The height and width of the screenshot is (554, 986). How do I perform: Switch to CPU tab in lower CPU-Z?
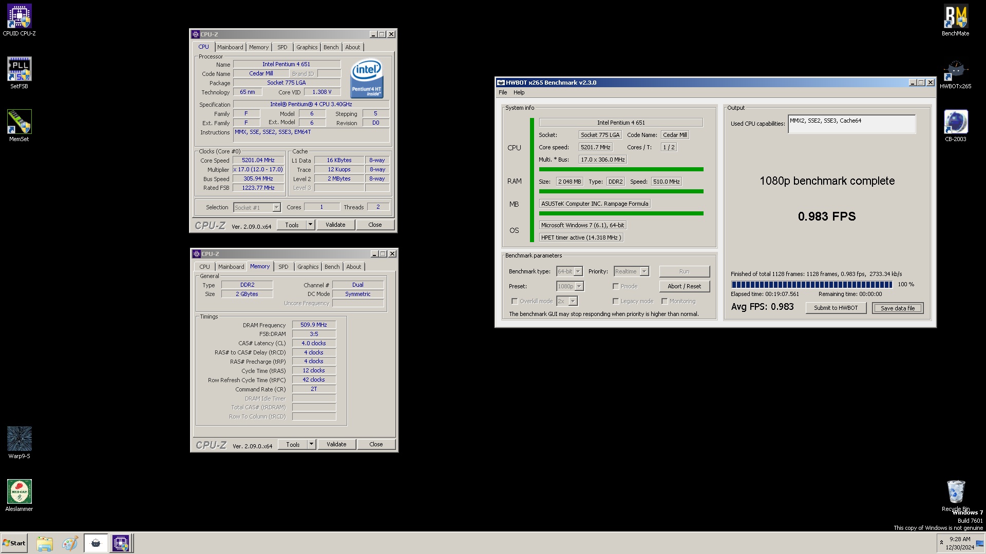[204, 267]
